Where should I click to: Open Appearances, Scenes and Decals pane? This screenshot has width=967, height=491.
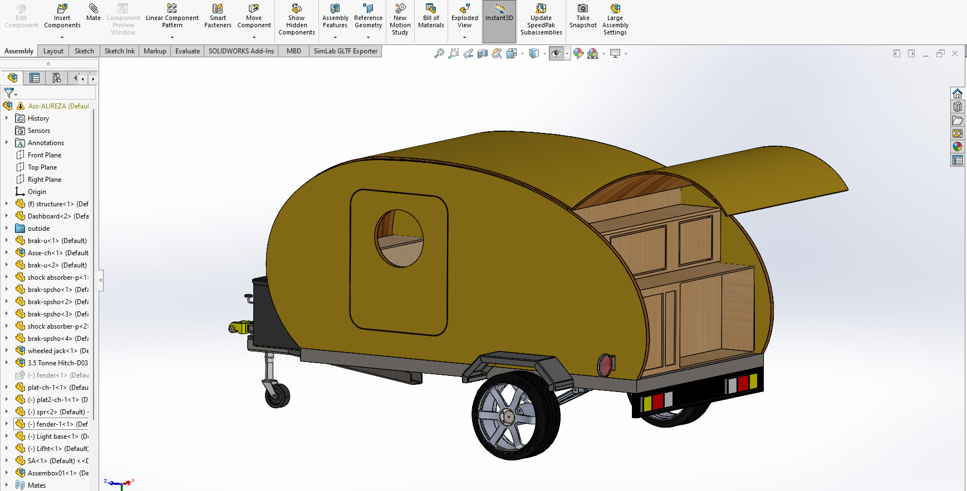[958, 147]
